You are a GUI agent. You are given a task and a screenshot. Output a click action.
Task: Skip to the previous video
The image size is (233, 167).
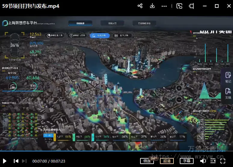click(x=16, y=161)
